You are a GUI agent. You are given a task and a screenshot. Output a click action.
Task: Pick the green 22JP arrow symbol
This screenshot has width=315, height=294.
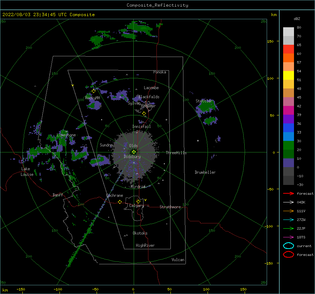288,228
